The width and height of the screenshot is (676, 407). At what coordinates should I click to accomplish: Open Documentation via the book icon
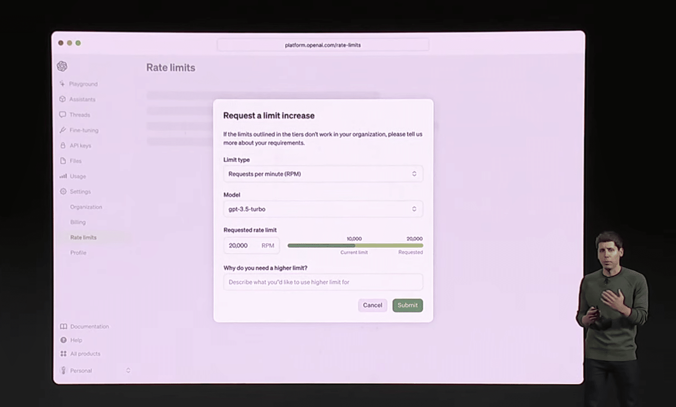[x=63, y=327]
